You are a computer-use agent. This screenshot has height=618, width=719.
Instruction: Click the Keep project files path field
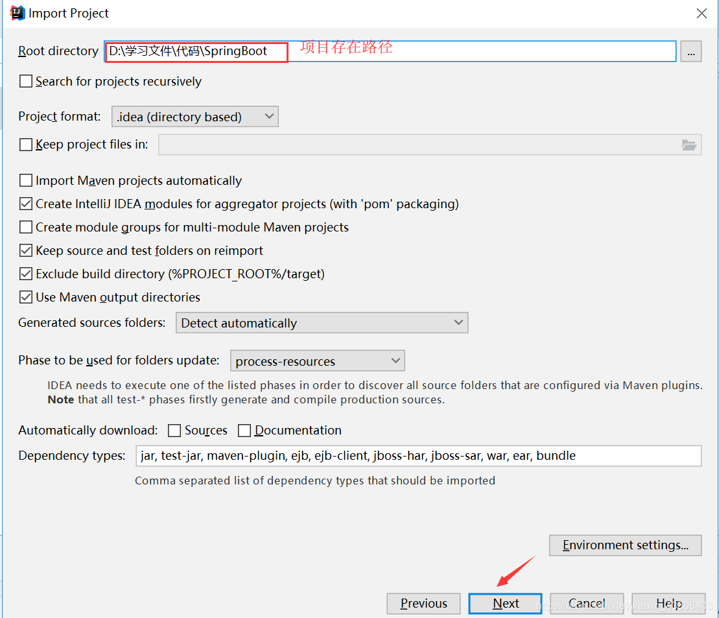tap(430, 145)
